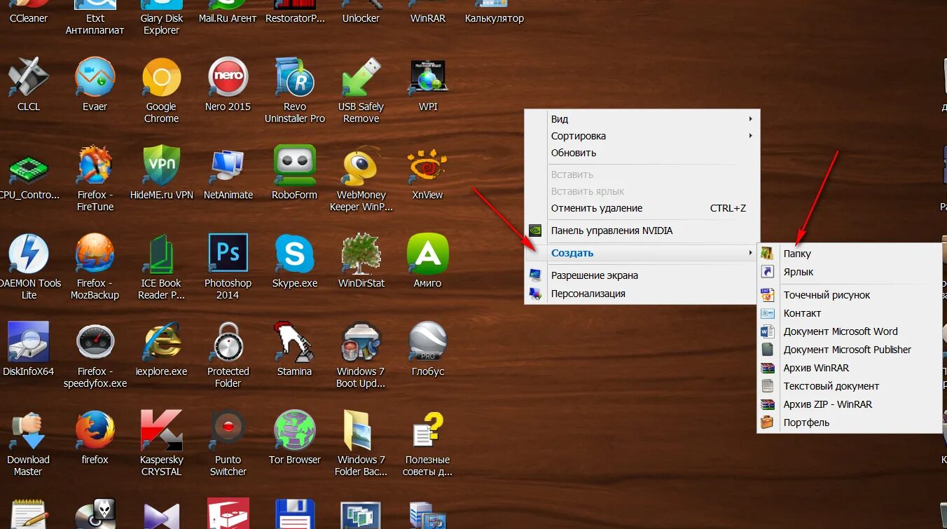Click the HideME.ru VPN icon

pyautogui.click(x=161, y=166)
